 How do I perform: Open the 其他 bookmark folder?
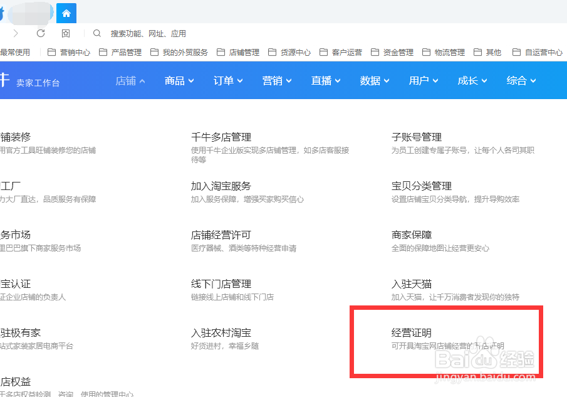click(487, 53)
